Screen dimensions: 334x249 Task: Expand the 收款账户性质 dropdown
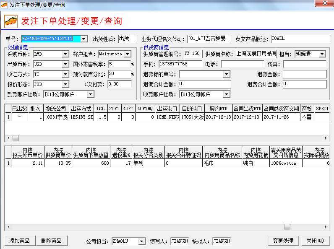point(227,94)
